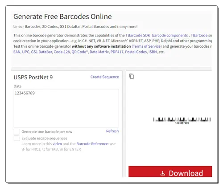Open the Create Sequence link
Viewport: 223px width, 188px height.
click(x=104, y=77)
